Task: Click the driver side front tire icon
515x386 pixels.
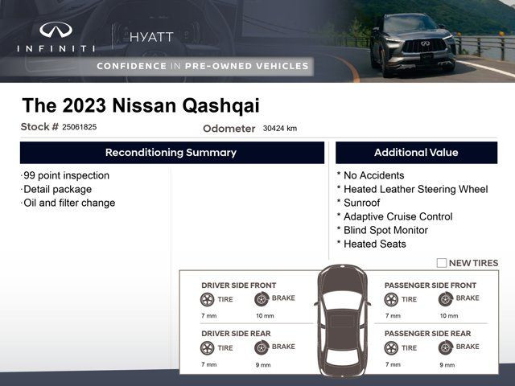Action: (x=207, y=299)
